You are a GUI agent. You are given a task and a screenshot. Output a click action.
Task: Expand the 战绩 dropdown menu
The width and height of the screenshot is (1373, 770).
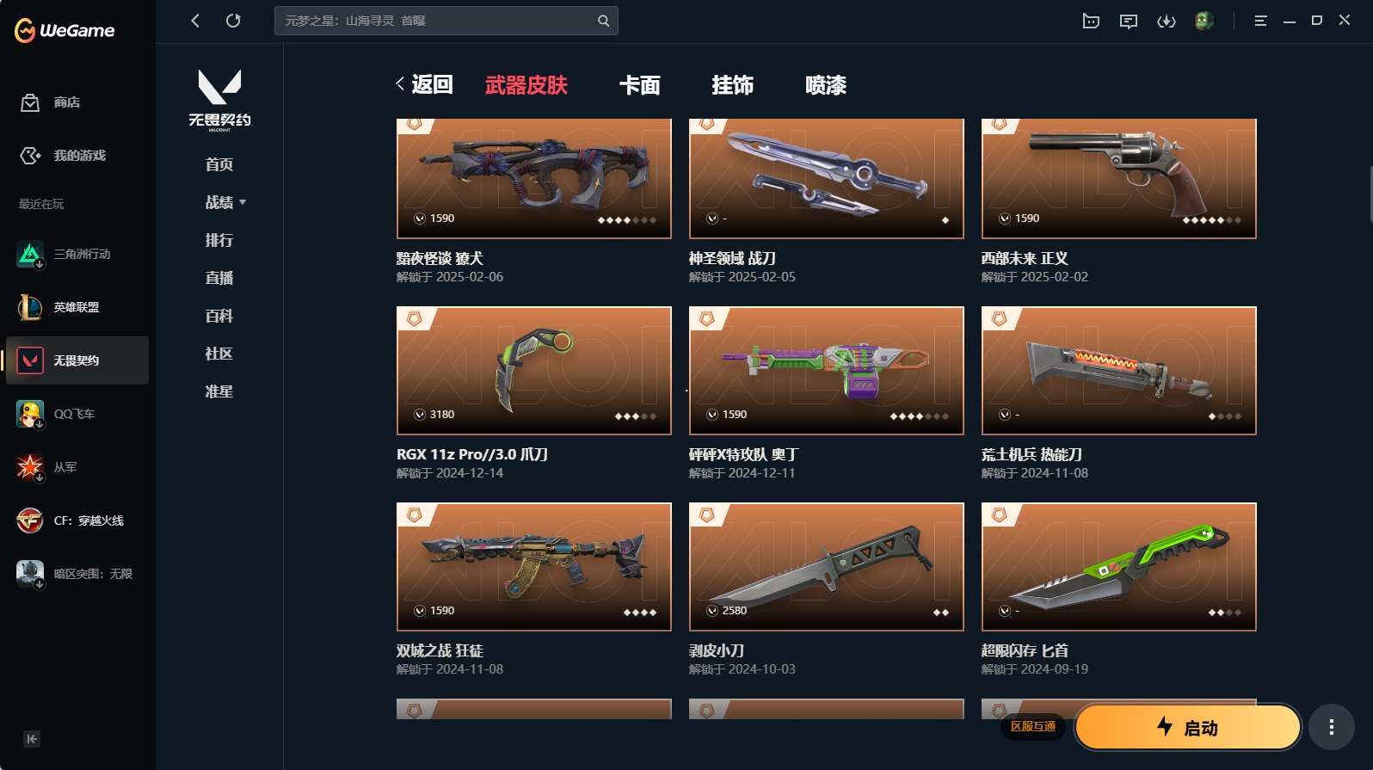(225, 202)
